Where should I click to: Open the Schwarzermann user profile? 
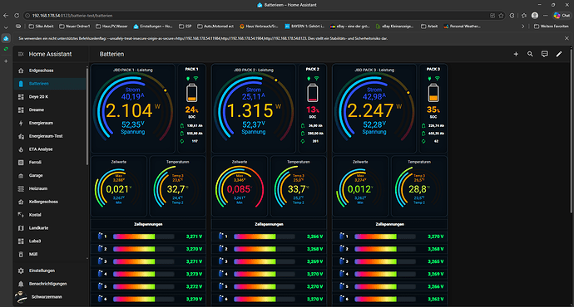50,297
